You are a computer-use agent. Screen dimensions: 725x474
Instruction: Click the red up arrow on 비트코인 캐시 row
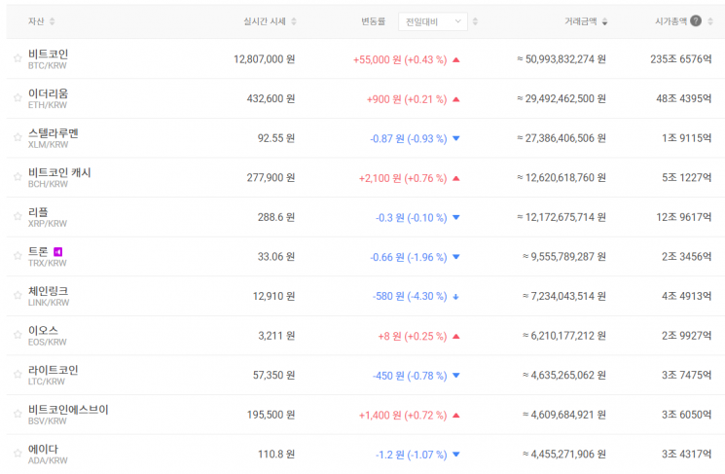tap(456, 178)
